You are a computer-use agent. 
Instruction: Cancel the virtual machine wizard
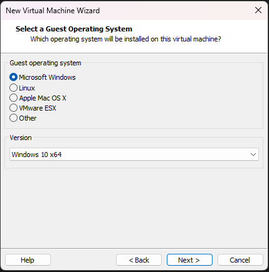(x=240, y=260)
